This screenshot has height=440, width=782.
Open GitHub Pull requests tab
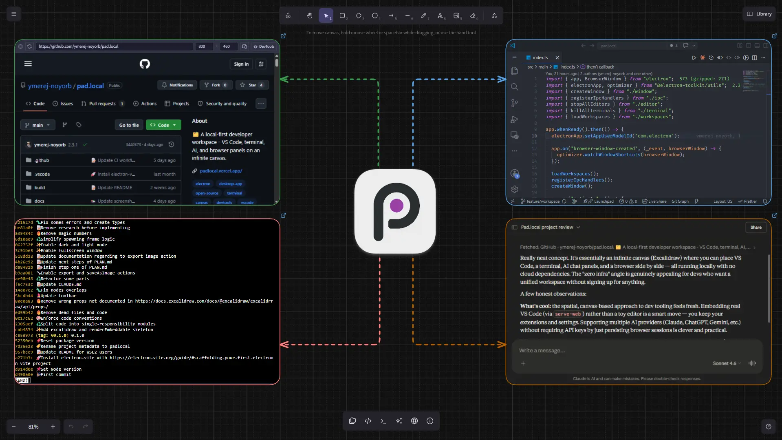click(x=102, y=104)
